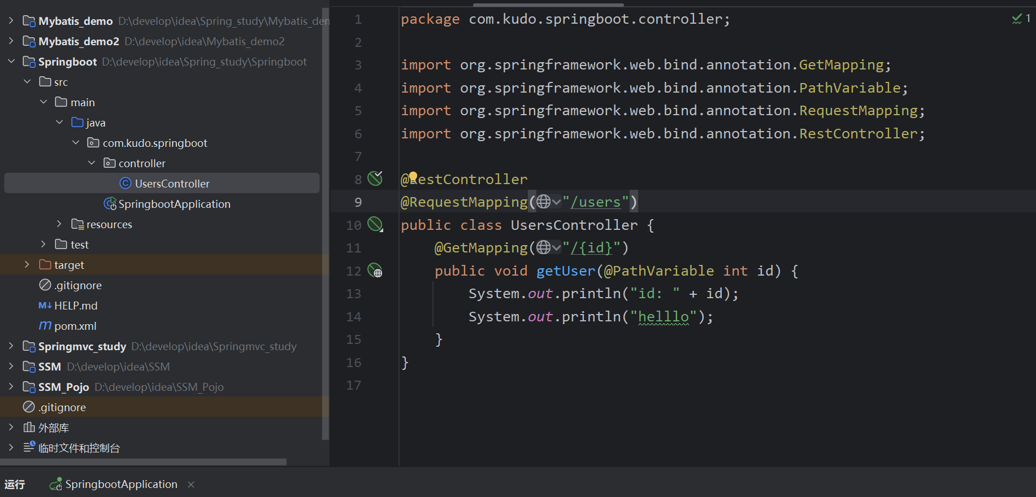The height and width of the screenshot is (497, 1036).
Task: Click the misspelled "helllo" string
Action: (x=664, y=317)
